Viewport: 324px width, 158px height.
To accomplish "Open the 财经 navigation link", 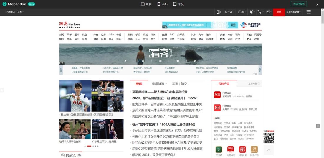I will (96, 39).
